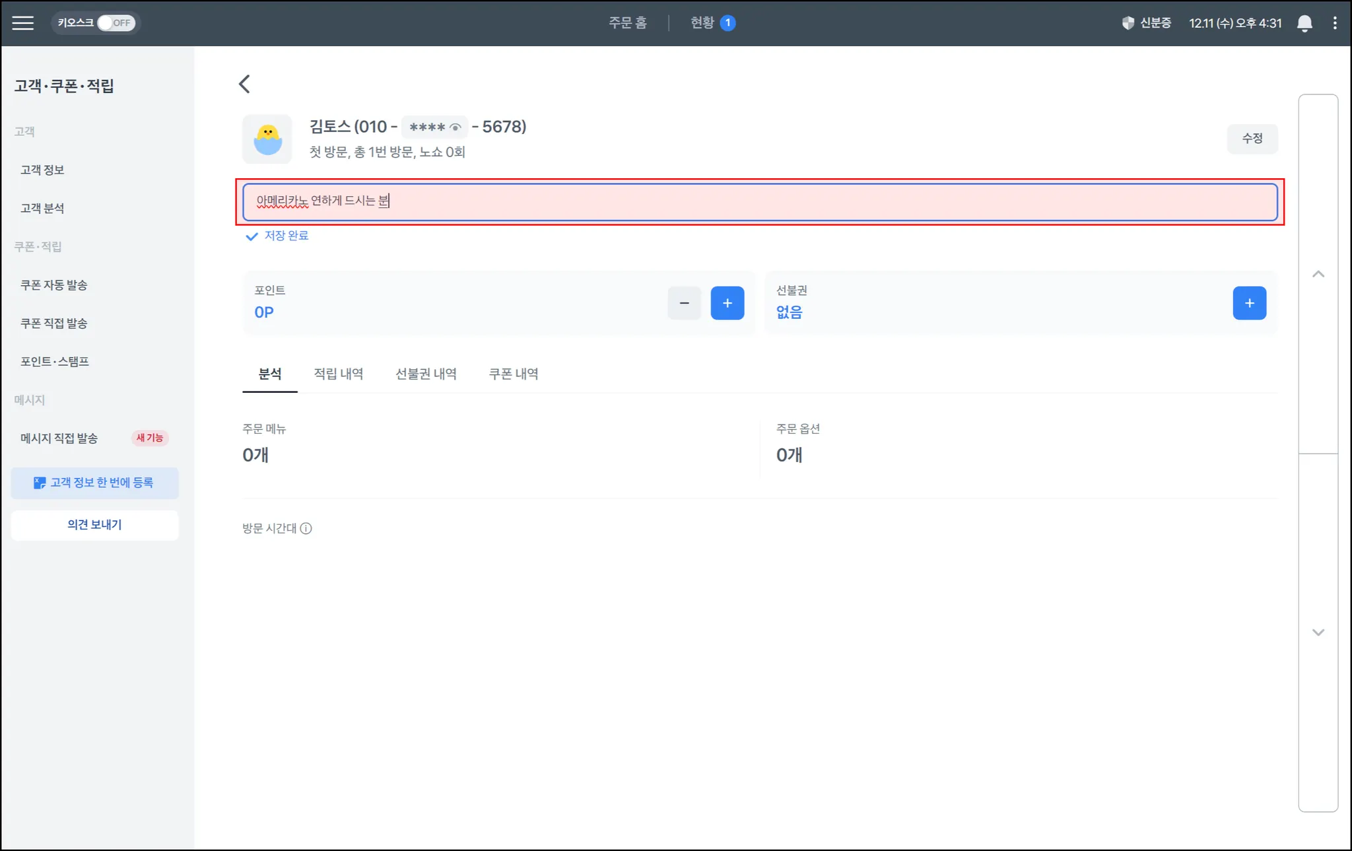Switch to the 쿠폰 내역 tab
The height and width of the screenshot is (851, 1352).
[x=513, y=374]
